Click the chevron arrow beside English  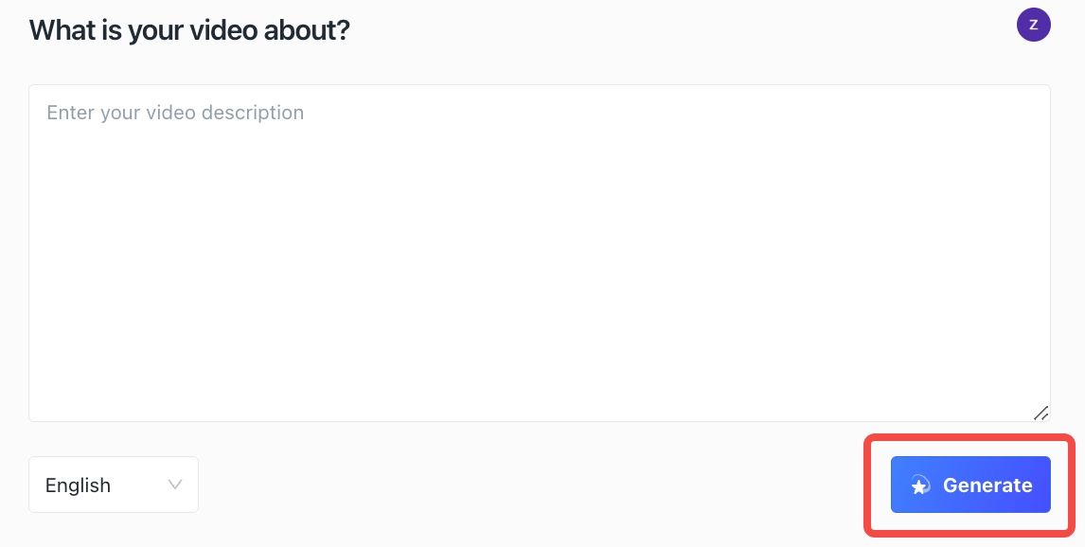[175, 485]
